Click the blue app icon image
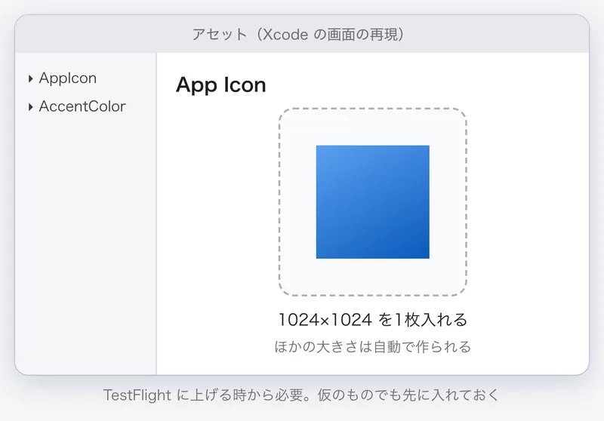 point(372,201)
